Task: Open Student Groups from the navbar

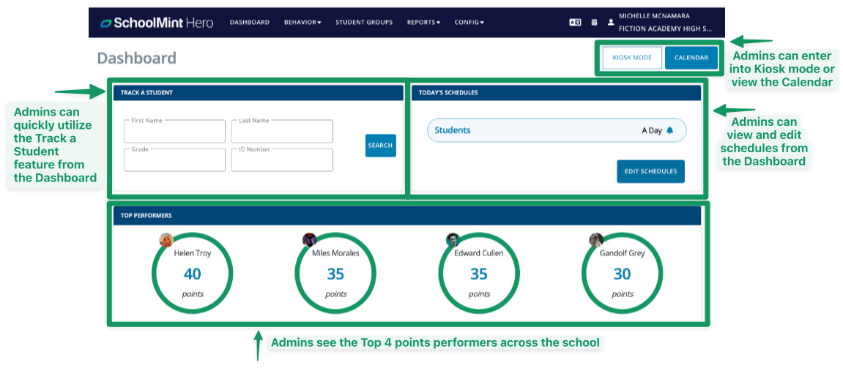Action: tap(364, 23)
